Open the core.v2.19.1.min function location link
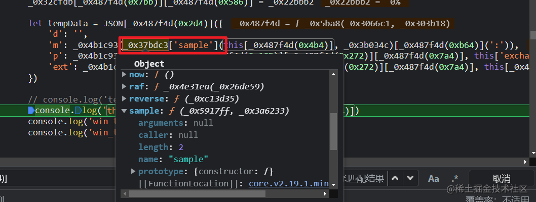 [x=289, y=183]
